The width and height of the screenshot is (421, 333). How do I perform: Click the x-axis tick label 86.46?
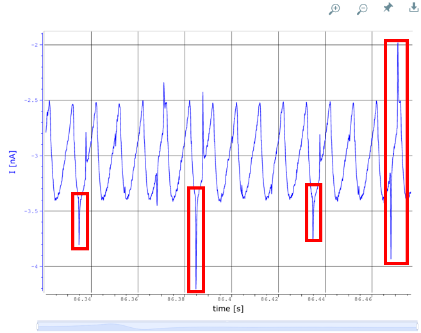[x=363, y=299]
